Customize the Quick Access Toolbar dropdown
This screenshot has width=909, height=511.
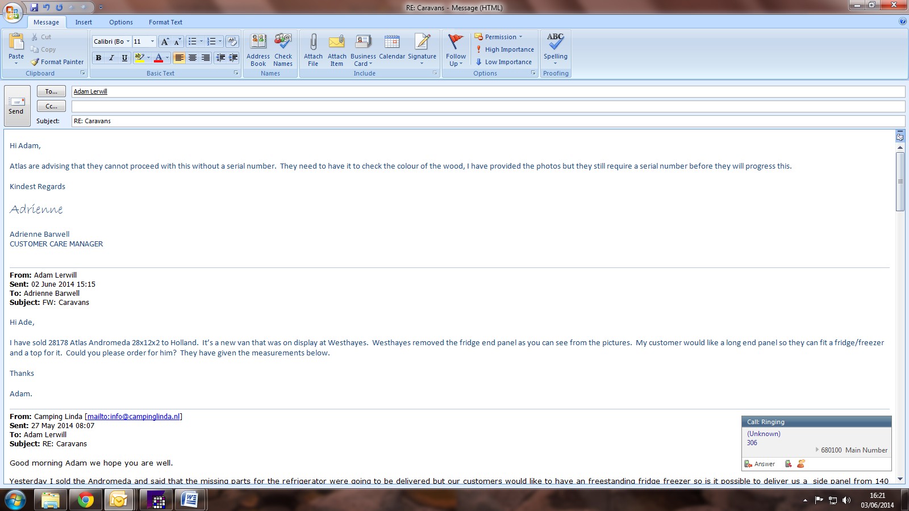pyautogui.click(x=101, y=7)
